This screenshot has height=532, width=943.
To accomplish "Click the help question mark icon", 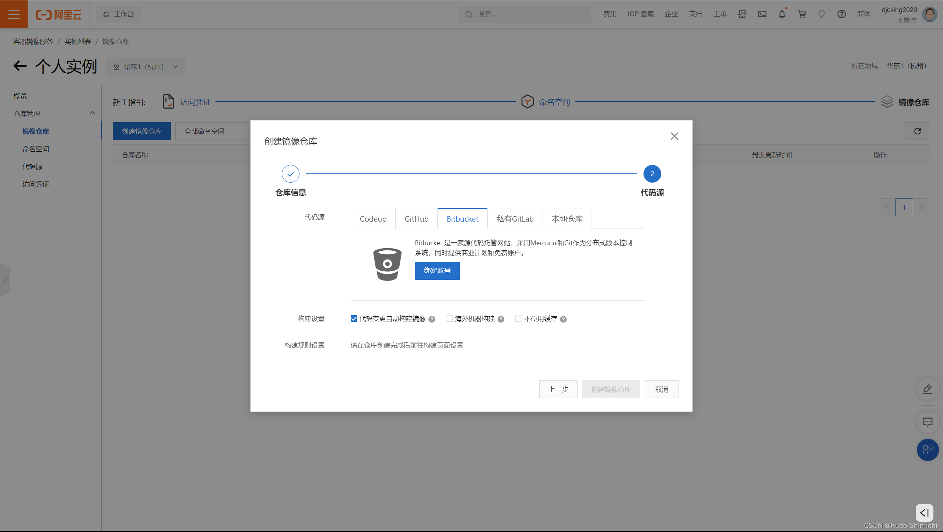I will tap(841, 14).
